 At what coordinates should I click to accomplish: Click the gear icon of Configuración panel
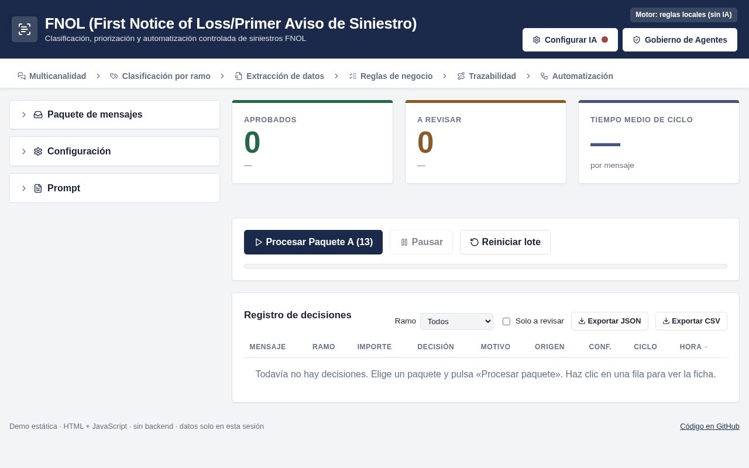(x=38, y=152)
